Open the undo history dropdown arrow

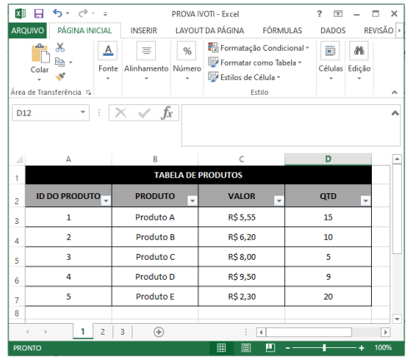68,13
